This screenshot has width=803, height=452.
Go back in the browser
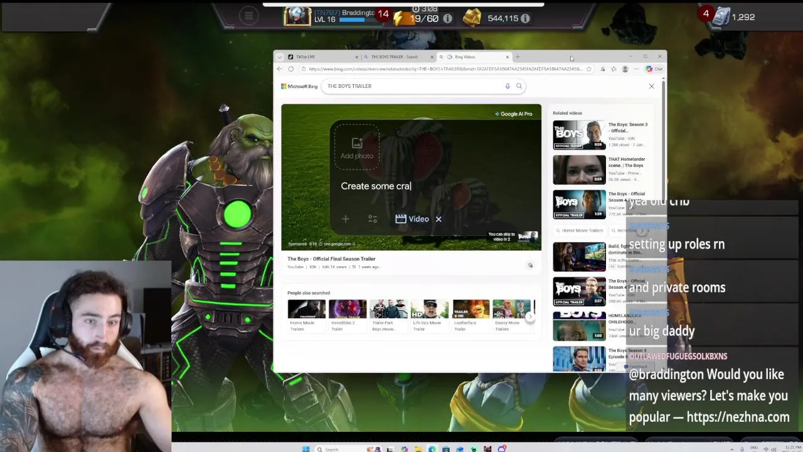click(280, 69)
